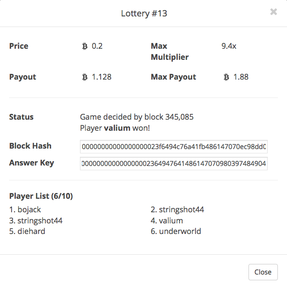Click the winner name valium in Status
287x289 pixels.
(x=117, y=128)
